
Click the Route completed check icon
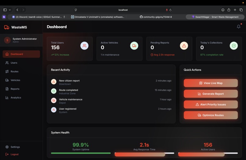point(54,91)
